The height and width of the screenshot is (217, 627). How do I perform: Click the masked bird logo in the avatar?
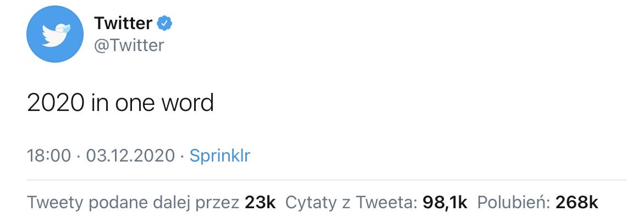57,35
